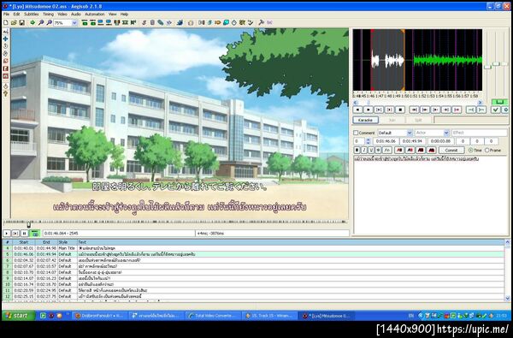Click the Italic formatting button
The width and height of the screenshot is (513, 338).
[364, 150]
